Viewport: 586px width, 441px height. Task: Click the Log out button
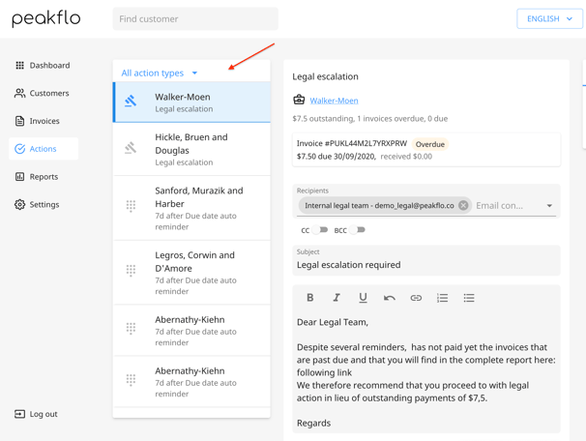click(36, 414)
